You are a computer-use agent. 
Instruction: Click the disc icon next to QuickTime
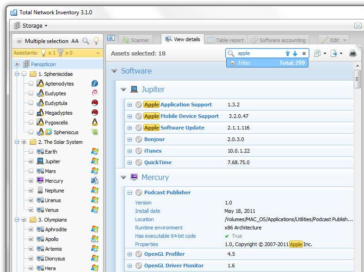(x=139, y=162)
